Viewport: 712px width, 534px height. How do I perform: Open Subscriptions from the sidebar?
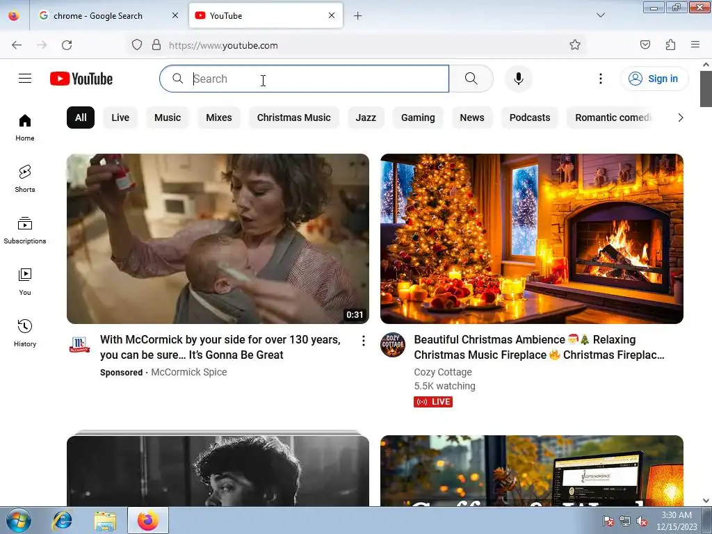pyautogui.click(x=25, y=230)
